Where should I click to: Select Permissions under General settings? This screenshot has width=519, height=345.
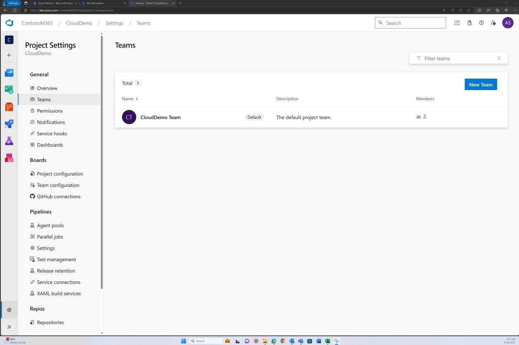pyautogui.click(x=49, y=110)
